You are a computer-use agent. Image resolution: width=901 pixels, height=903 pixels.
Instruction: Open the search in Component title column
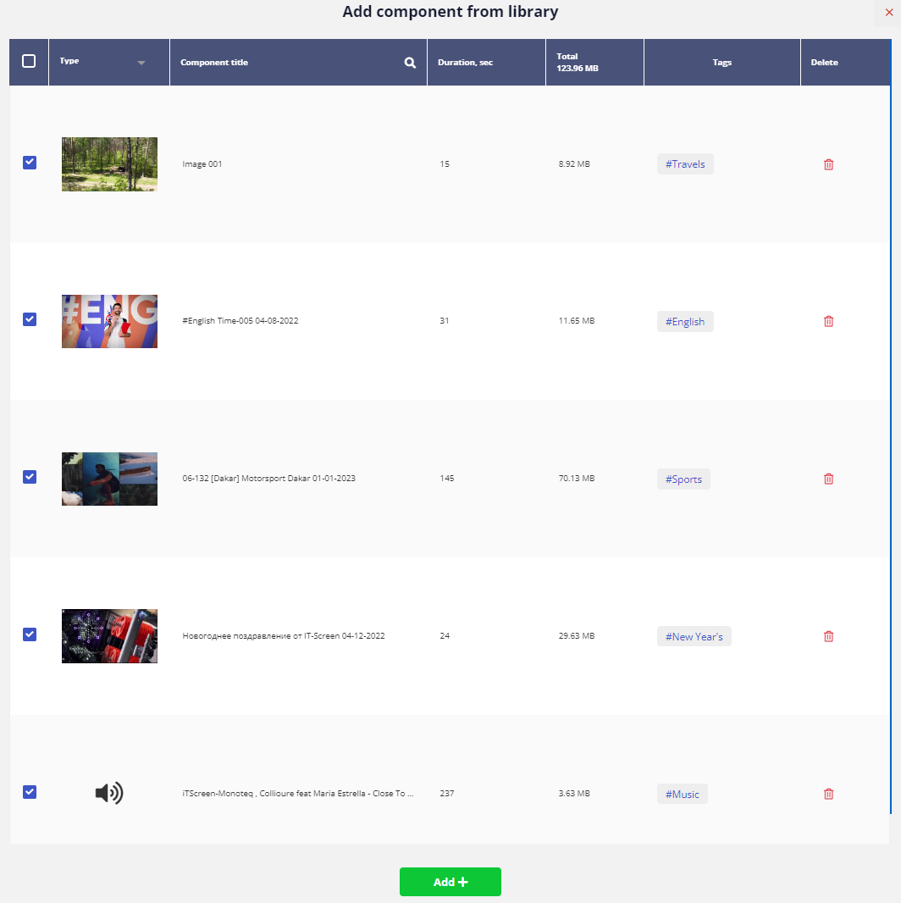coord(409,62)
